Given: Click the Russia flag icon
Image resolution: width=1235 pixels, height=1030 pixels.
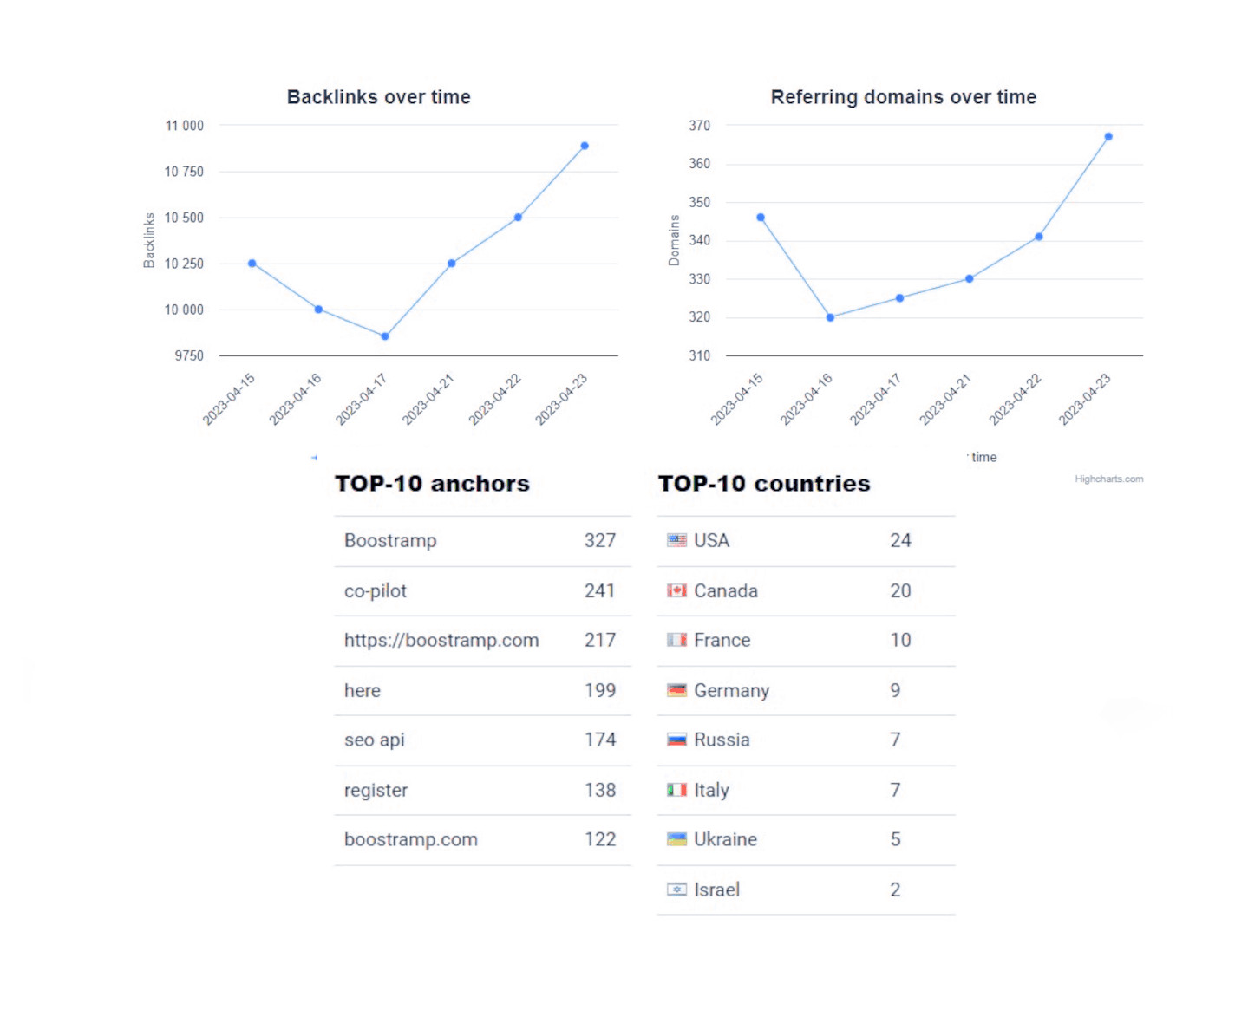Looking at the screenshot, I should point(676,740).
